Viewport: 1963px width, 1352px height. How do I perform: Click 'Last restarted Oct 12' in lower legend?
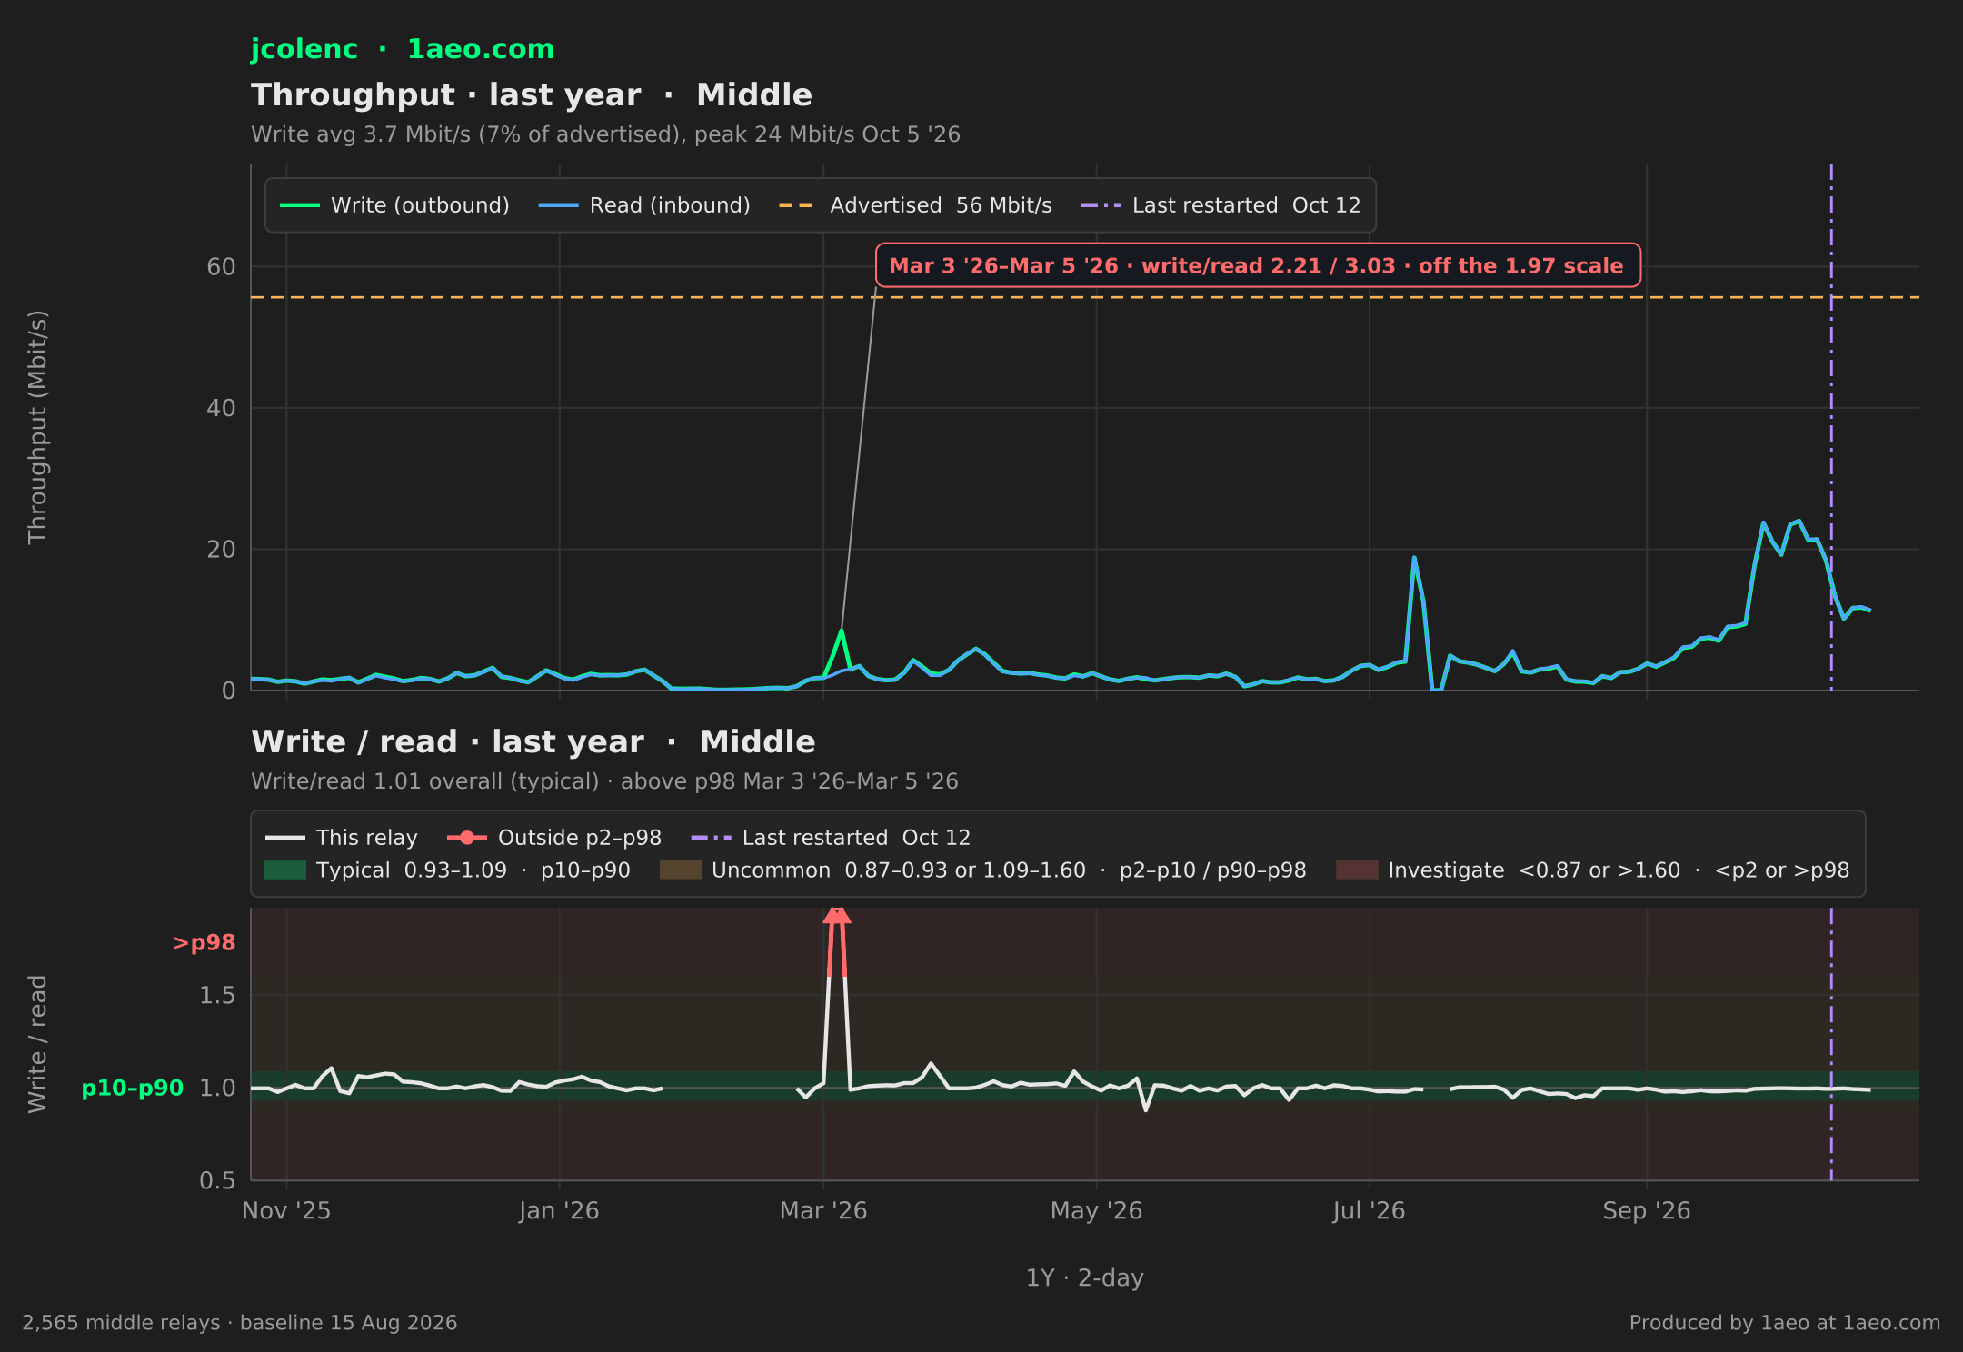[x=831, y=838]
